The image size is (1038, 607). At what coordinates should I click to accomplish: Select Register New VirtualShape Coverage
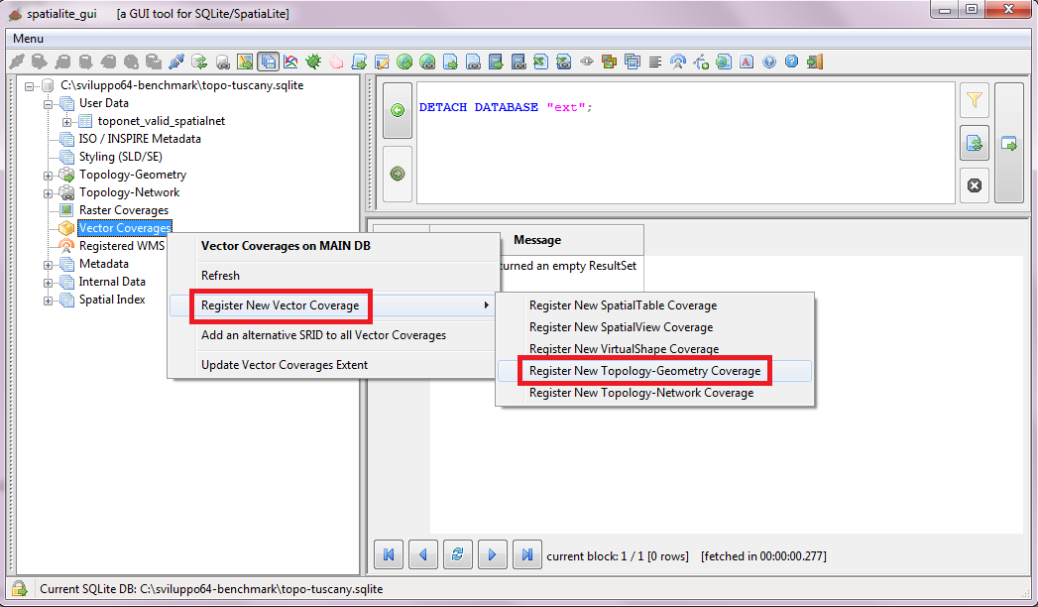click(x=654, y=349)
